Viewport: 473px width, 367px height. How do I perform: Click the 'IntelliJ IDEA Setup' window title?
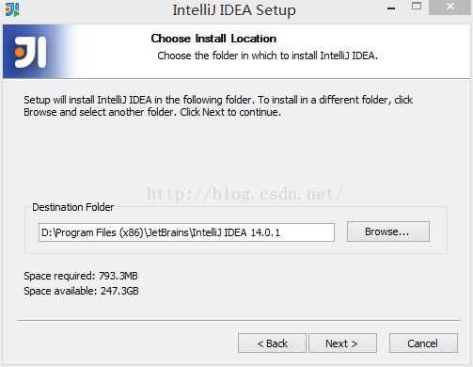[x=234, y=10]
